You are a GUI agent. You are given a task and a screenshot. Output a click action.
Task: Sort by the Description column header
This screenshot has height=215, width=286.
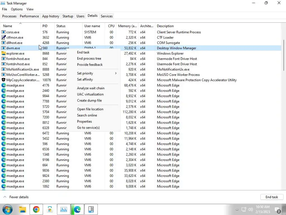coord(218,26)
